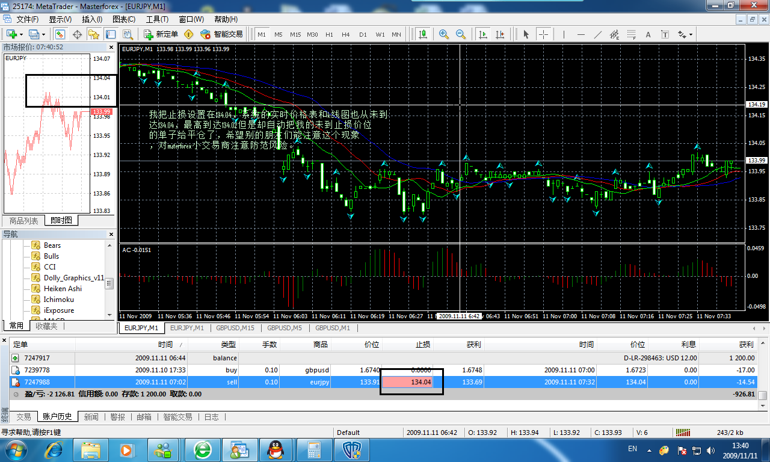The height and width of the screenshot is (462, 770).
Task: Switch to 新闻 terminal tab
Action: [91, 416]
